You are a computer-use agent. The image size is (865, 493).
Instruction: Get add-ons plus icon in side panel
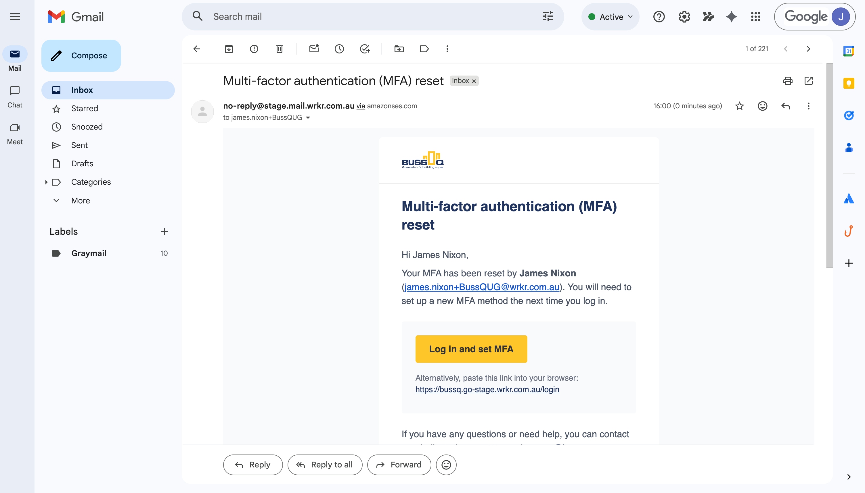pyautogui.click(x=848, y=263)
